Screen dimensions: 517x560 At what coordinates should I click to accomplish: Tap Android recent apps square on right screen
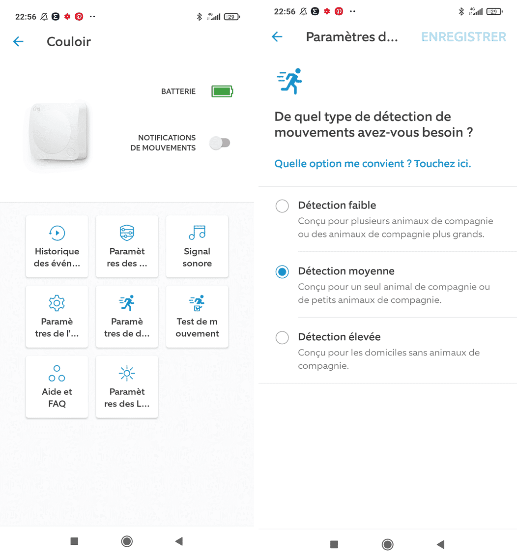tap(334, 544)
